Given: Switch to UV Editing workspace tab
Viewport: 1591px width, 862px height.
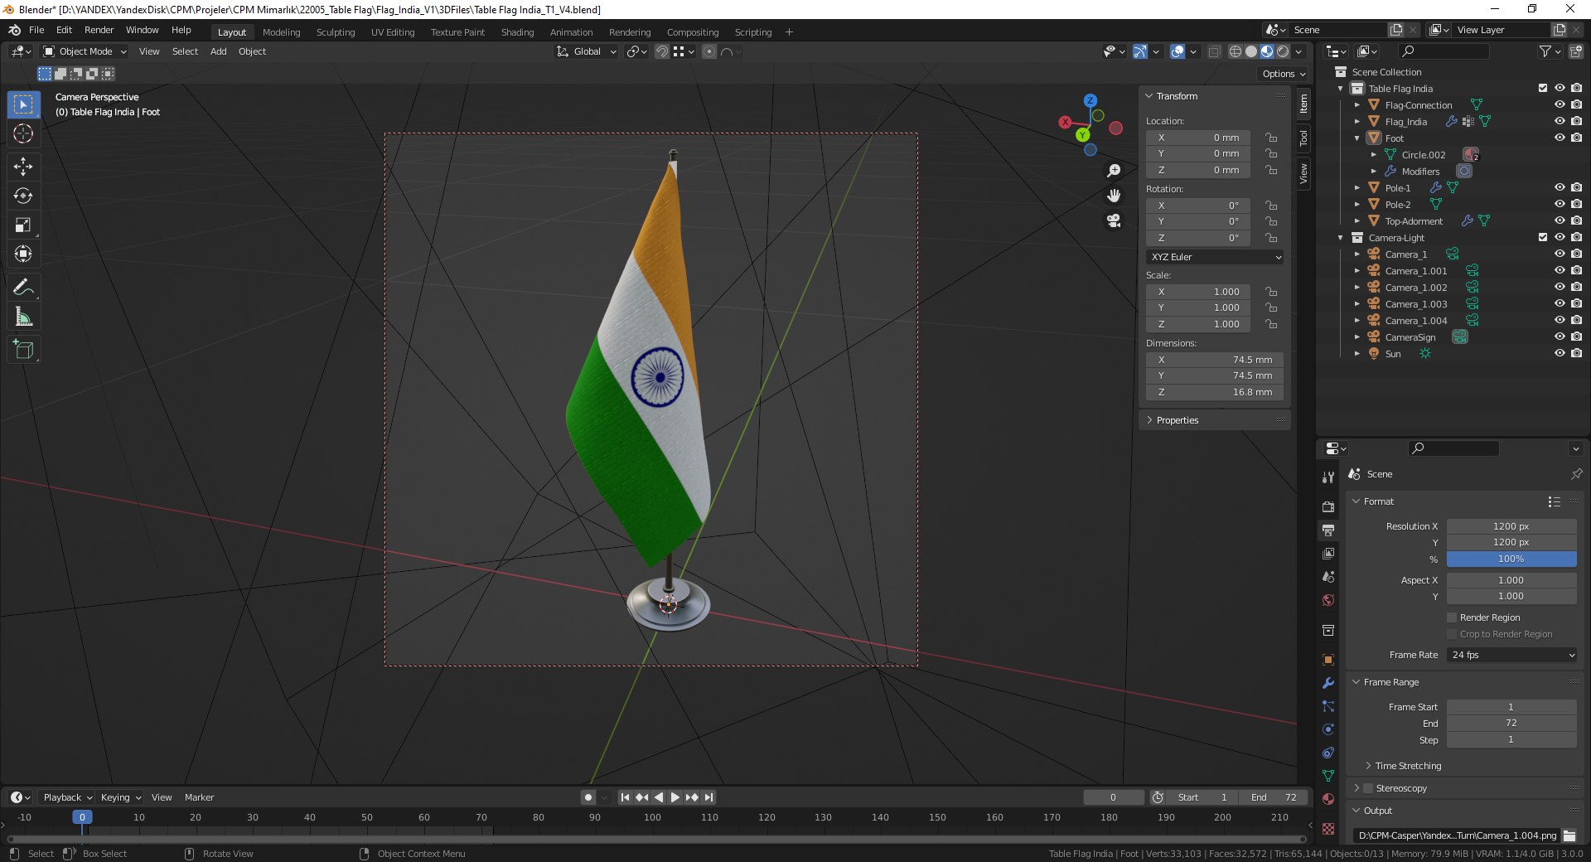Looking at the screenshot, I should coord(393,32).
